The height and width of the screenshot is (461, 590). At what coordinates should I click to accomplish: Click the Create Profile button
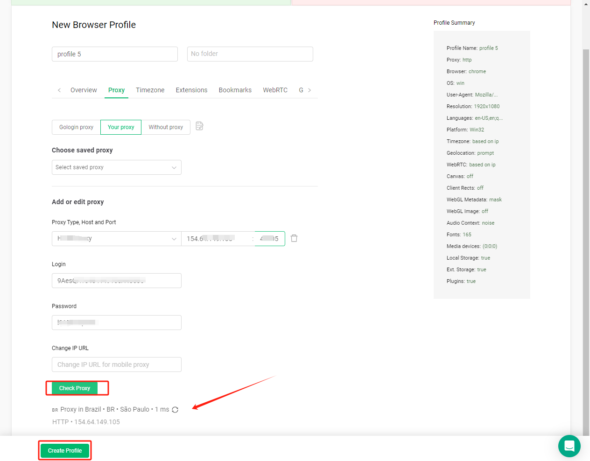pos(65,451)
